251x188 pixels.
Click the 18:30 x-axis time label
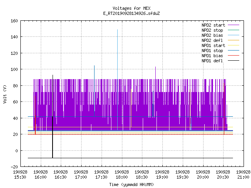(142, 177)
